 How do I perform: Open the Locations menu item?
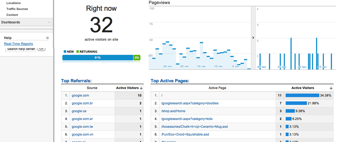click(14, 3)
